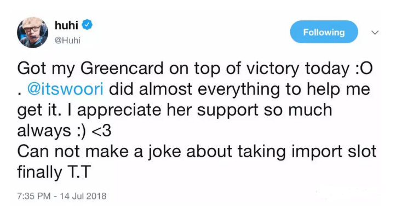Click 'appreciate her support' tweet text

point(168,110)
